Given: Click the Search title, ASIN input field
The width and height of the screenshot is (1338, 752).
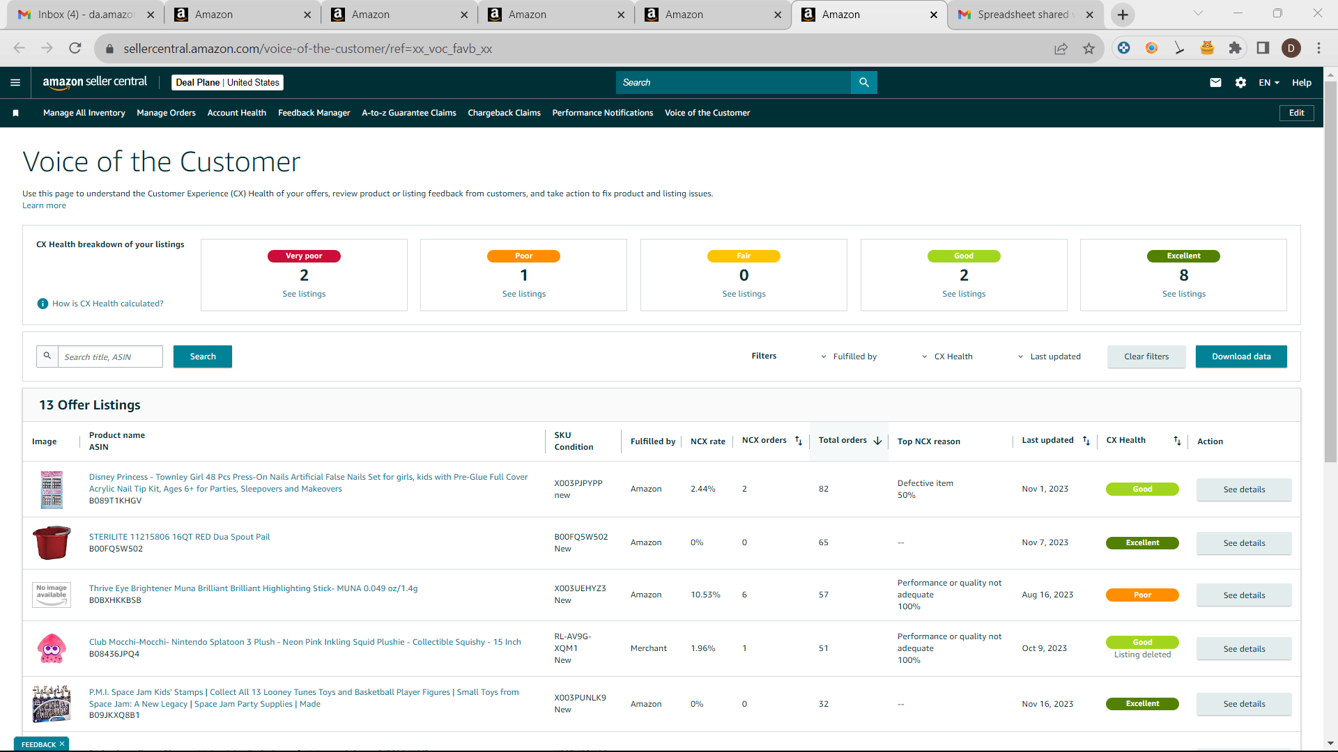Looking at the screenshot, I should pos(110,357).
